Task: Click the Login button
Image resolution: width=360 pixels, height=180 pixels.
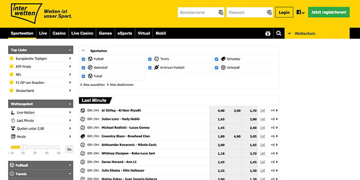Action: point(284,12)
